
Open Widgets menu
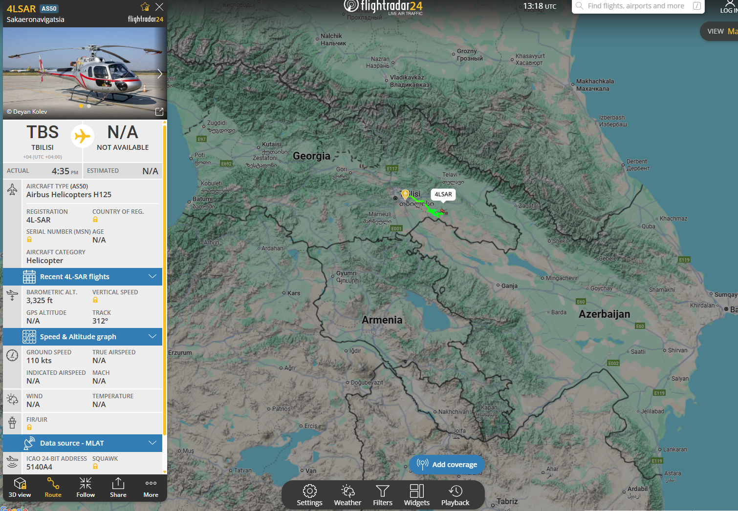pyautogui.click(x=417, y=495)
